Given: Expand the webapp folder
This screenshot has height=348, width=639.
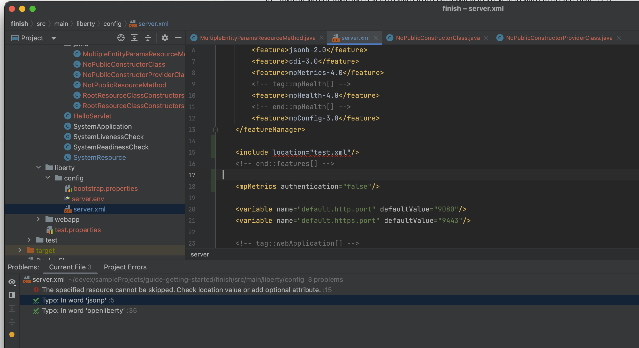Looking at the screenshot, I should [39, 219].
